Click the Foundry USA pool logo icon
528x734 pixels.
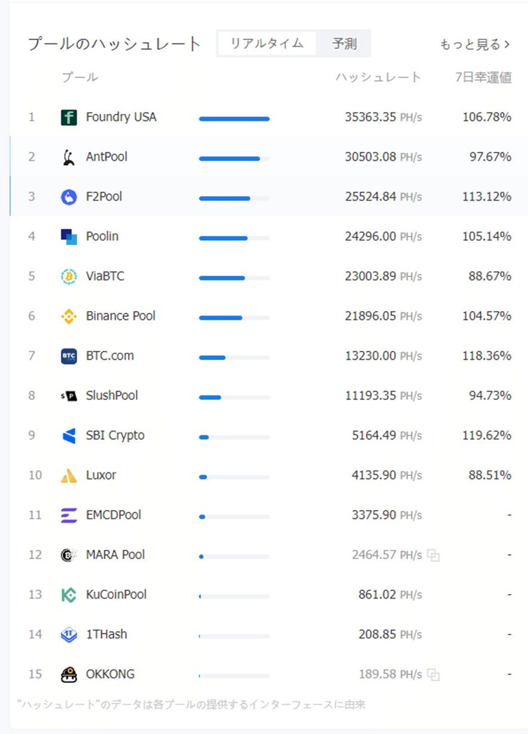(x=69, y=117)
